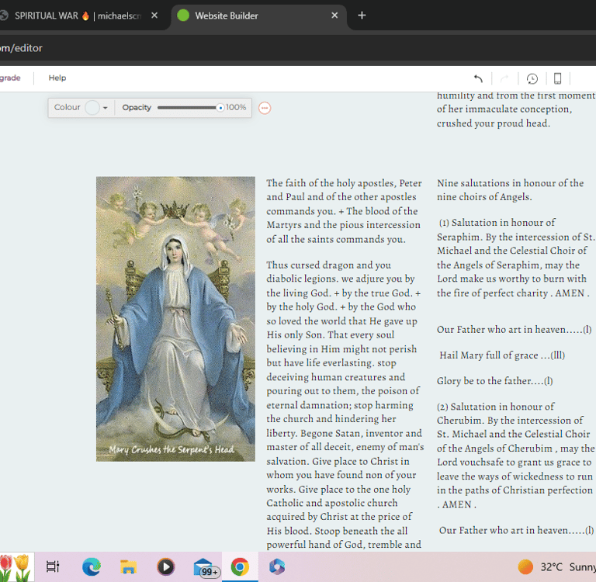Select the Mary Crushes the Serpent's Head image
Image resolution: width=596 pixels, height=582 pixels.
click(175, 319)
